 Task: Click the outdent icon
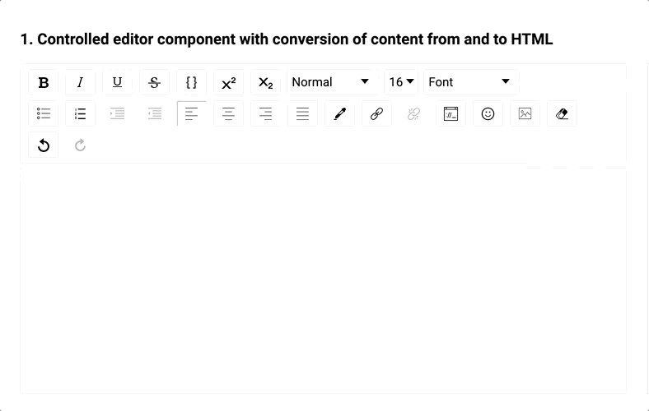tap(154, 113)
